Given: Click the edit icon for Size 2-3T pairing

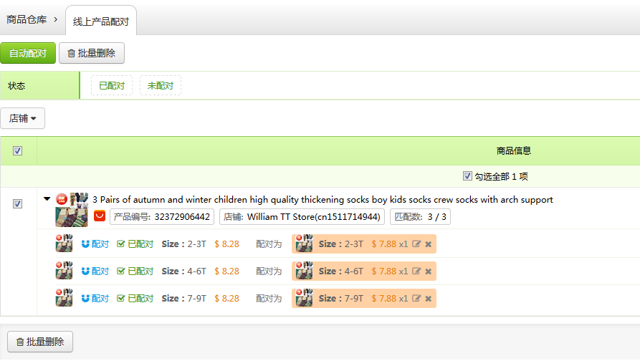Looking at the screenshot, I should 416,244.
